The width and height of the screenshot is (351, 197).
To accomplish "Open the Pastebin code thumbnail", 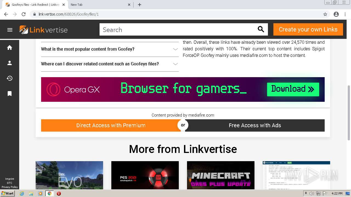I will (x=296, y=175).
